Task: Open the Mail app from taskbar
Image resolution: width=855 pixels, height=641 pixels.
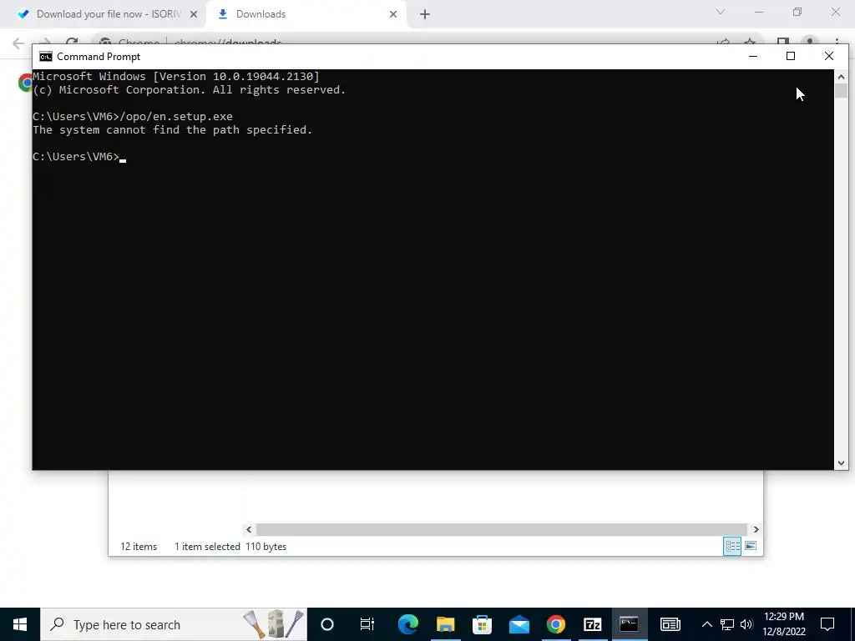Action: tap(519, 624)
